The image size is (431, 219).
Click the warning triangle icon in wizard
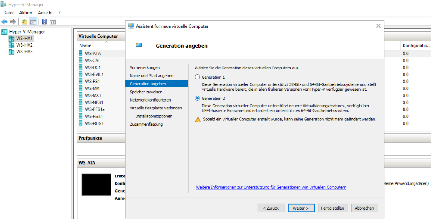pyautogui.click(x=198, y=120)
